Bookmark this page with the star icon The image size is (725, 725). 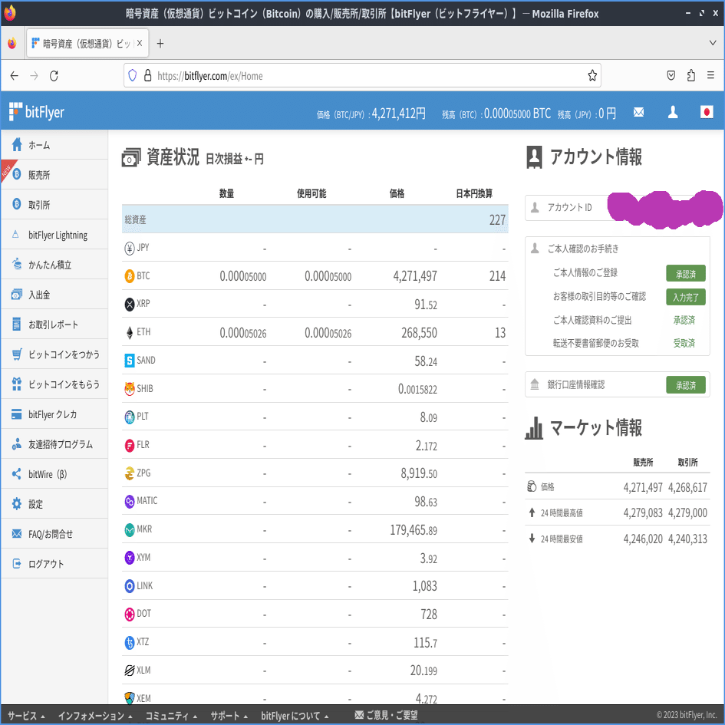(592, 75)
